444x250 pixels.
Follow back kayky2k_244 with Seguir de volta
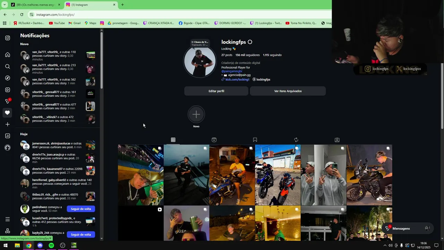pyautogui.click(x=81, y=234)
